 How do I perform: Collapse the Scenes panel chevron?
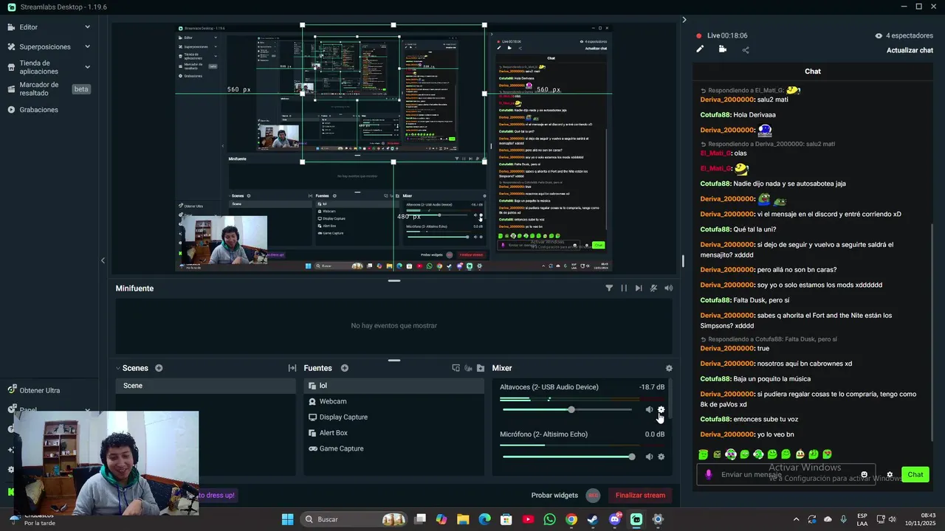click(118, 368)
